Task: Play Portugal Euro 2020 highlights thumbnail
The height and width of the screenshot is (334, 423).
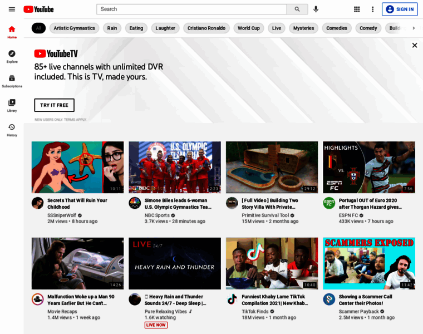Action: tap(369, 167)
